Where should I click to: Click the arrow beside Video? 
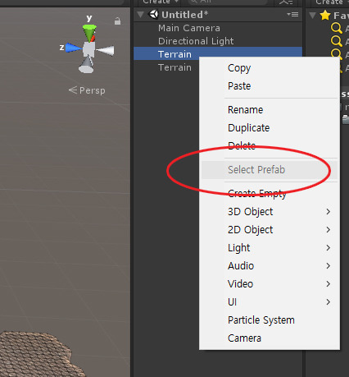[329, 284]
